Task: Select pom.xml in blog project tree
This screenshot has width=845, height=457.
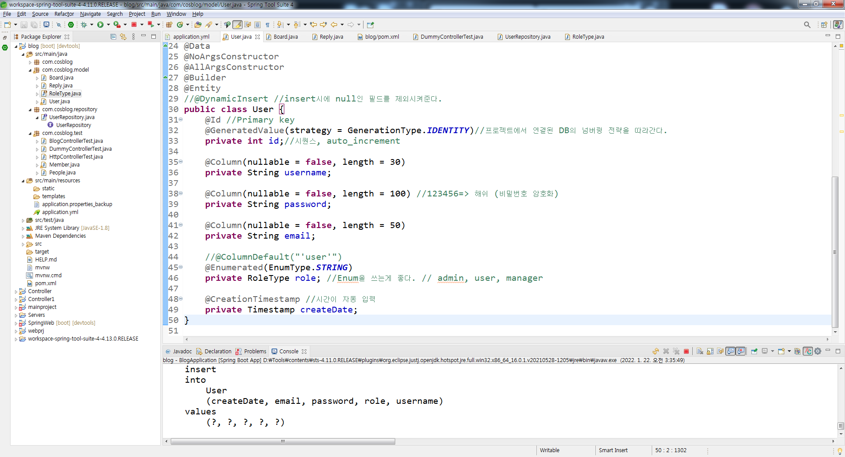Action: tap(45, 283)
